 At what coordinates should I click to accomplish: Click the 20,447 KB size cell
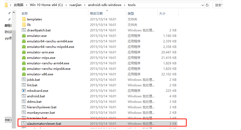169,52
